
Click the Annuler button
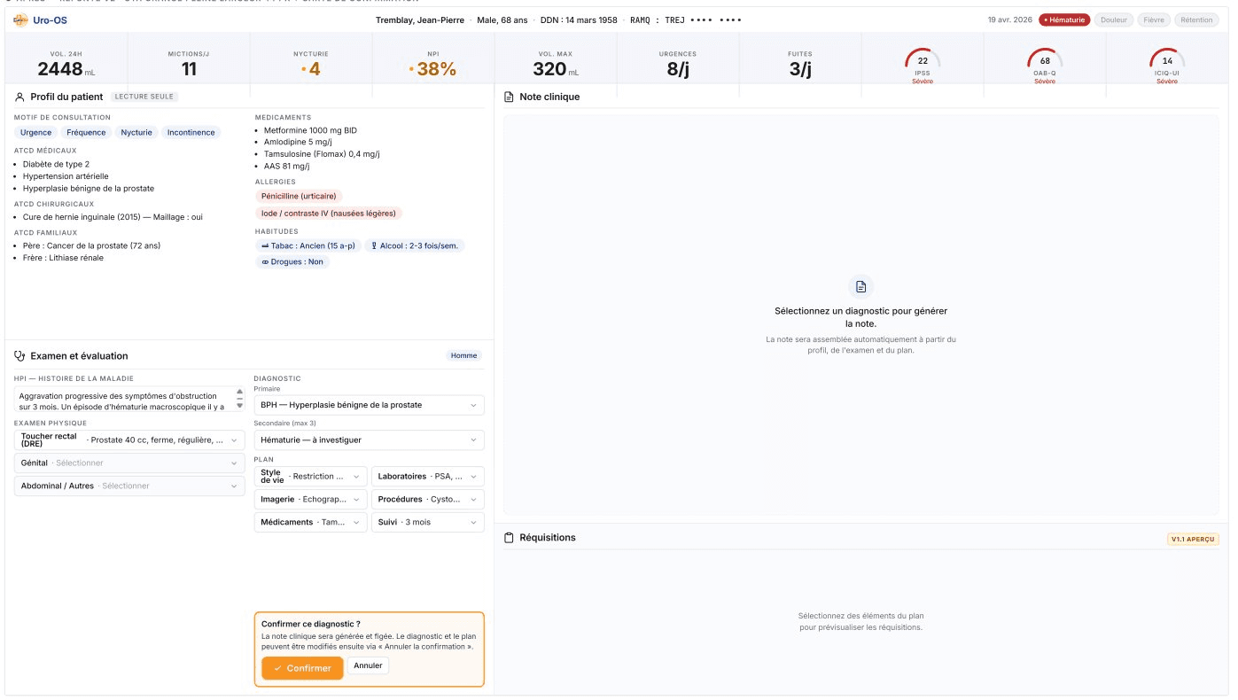(x=368, y=665)
